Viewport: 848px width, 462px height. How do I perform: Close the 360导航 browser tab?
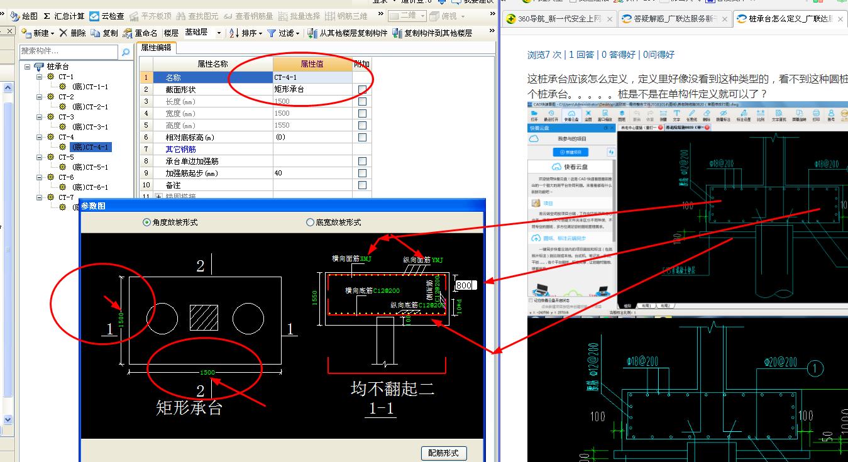609,19
